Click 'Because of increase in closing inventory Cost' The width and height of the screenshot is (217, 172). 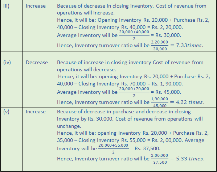click(110, 62)
